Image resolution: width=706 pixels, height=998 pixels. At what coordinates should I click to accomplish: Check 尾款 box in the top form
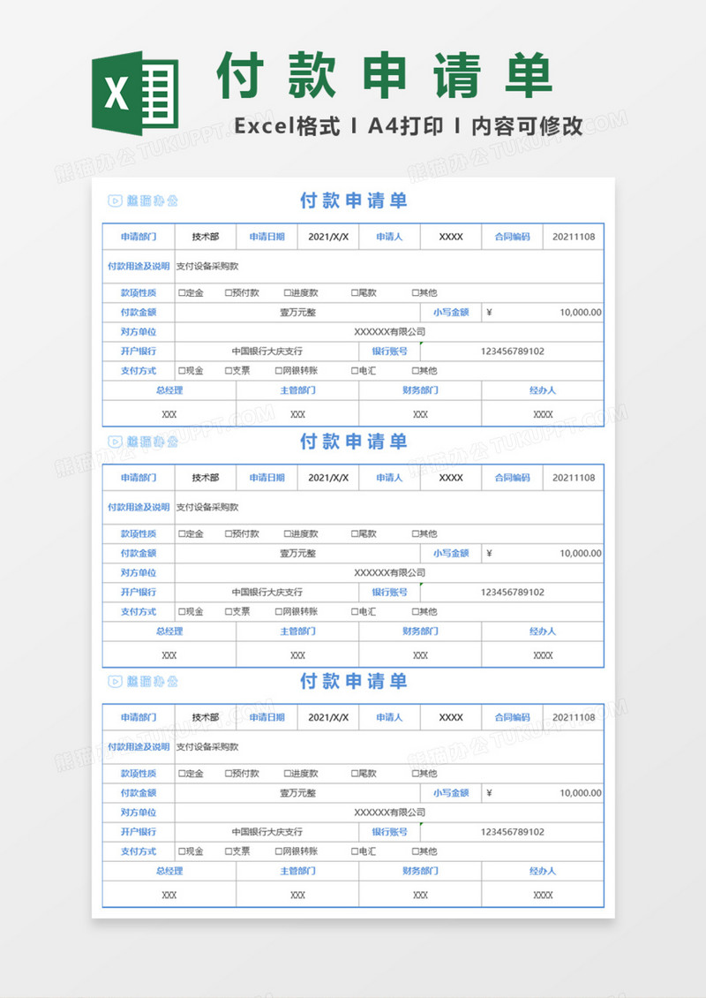[x=355, y=293]
